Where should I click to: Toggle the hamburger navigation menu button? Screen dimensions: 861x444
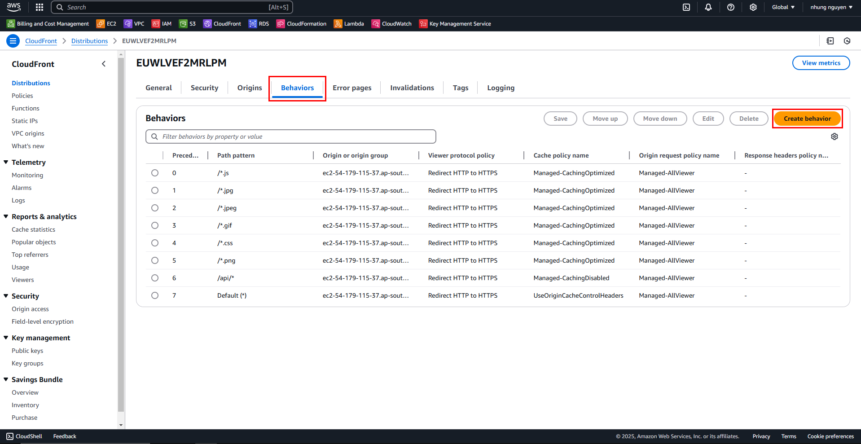(x=13, y=41)
